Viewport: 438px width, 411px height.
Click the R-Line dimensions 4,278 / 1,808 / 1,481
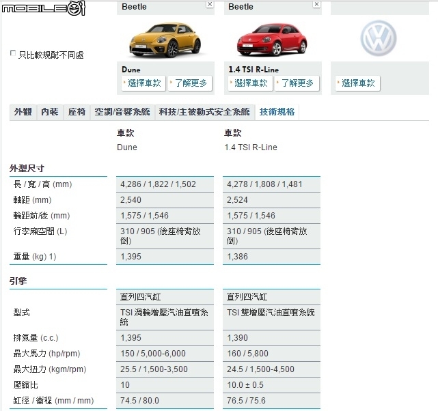(x=264, y=184)
